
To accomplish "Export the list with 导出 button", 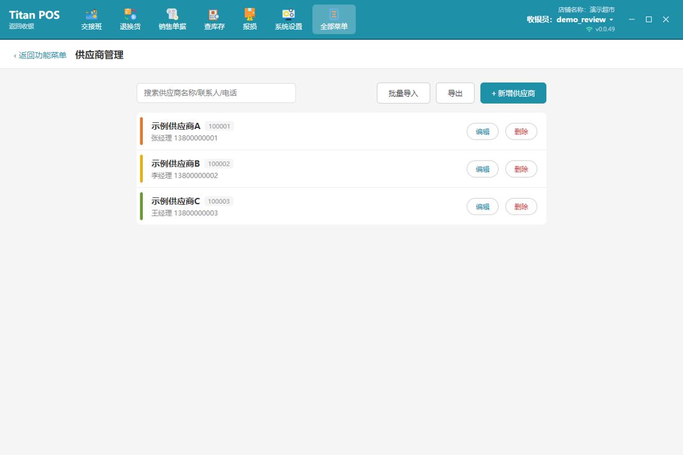I will [x=455, y=93].
